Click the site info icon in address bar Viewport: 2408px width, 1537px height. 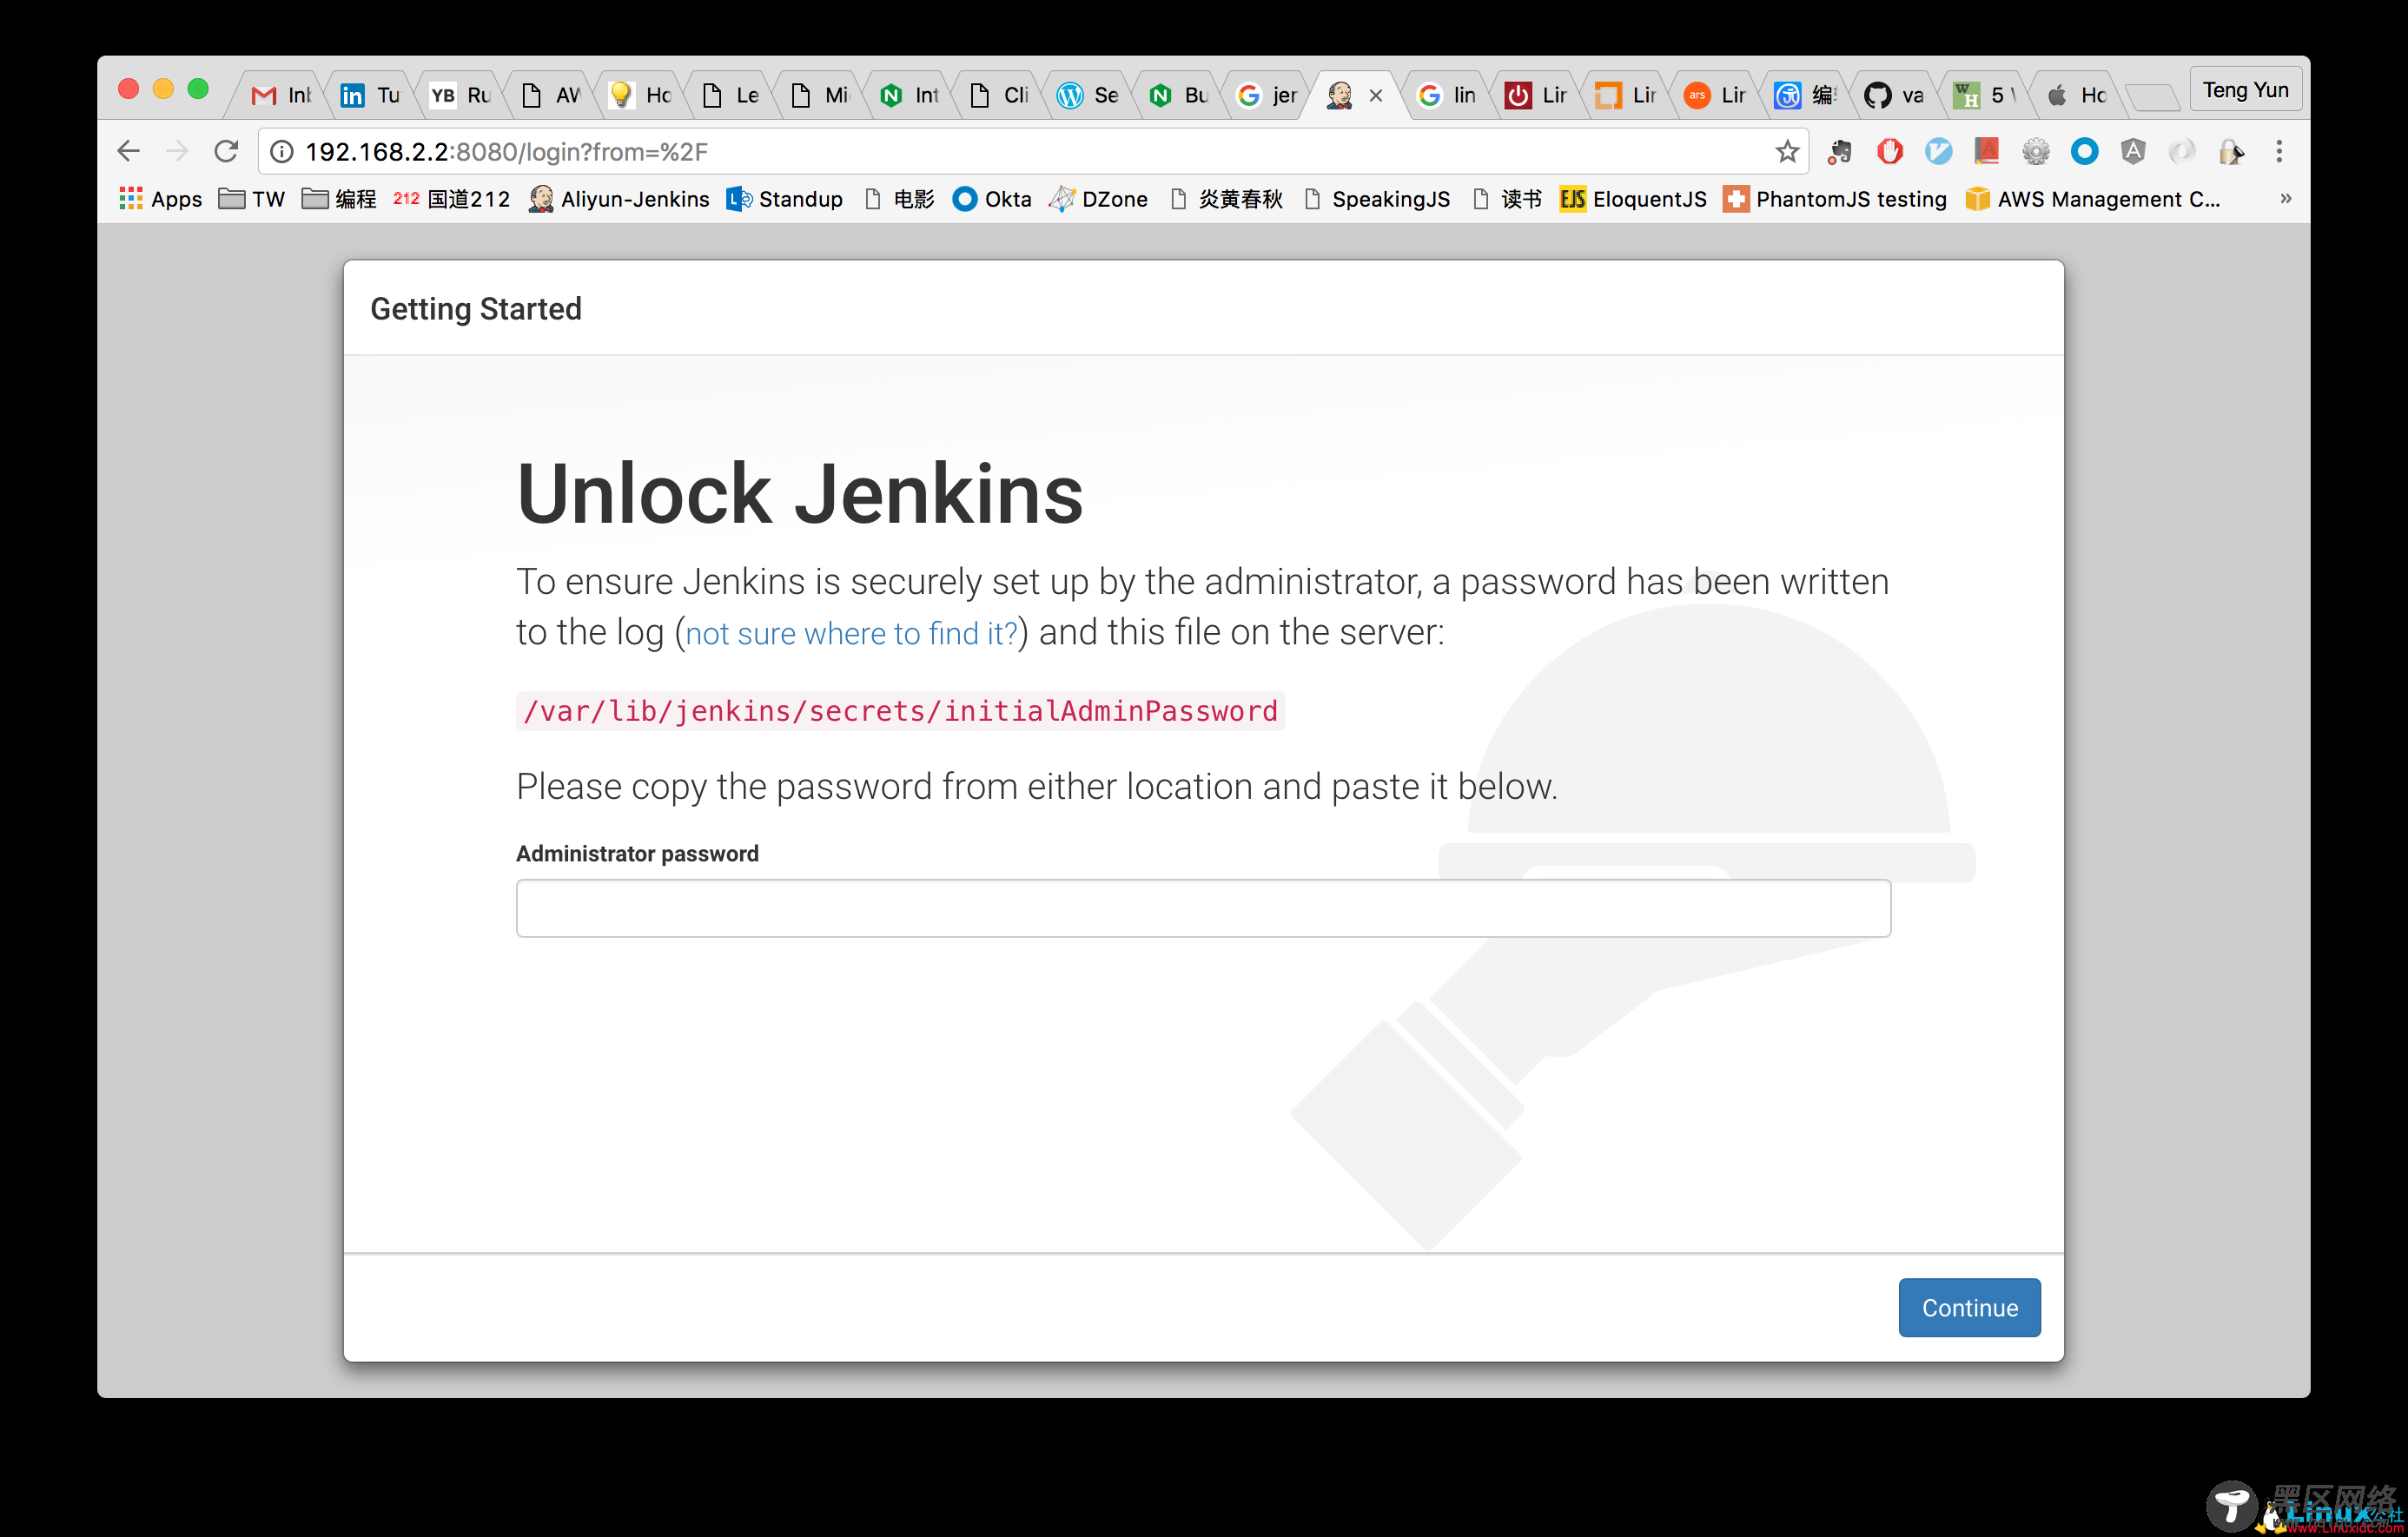282,151
